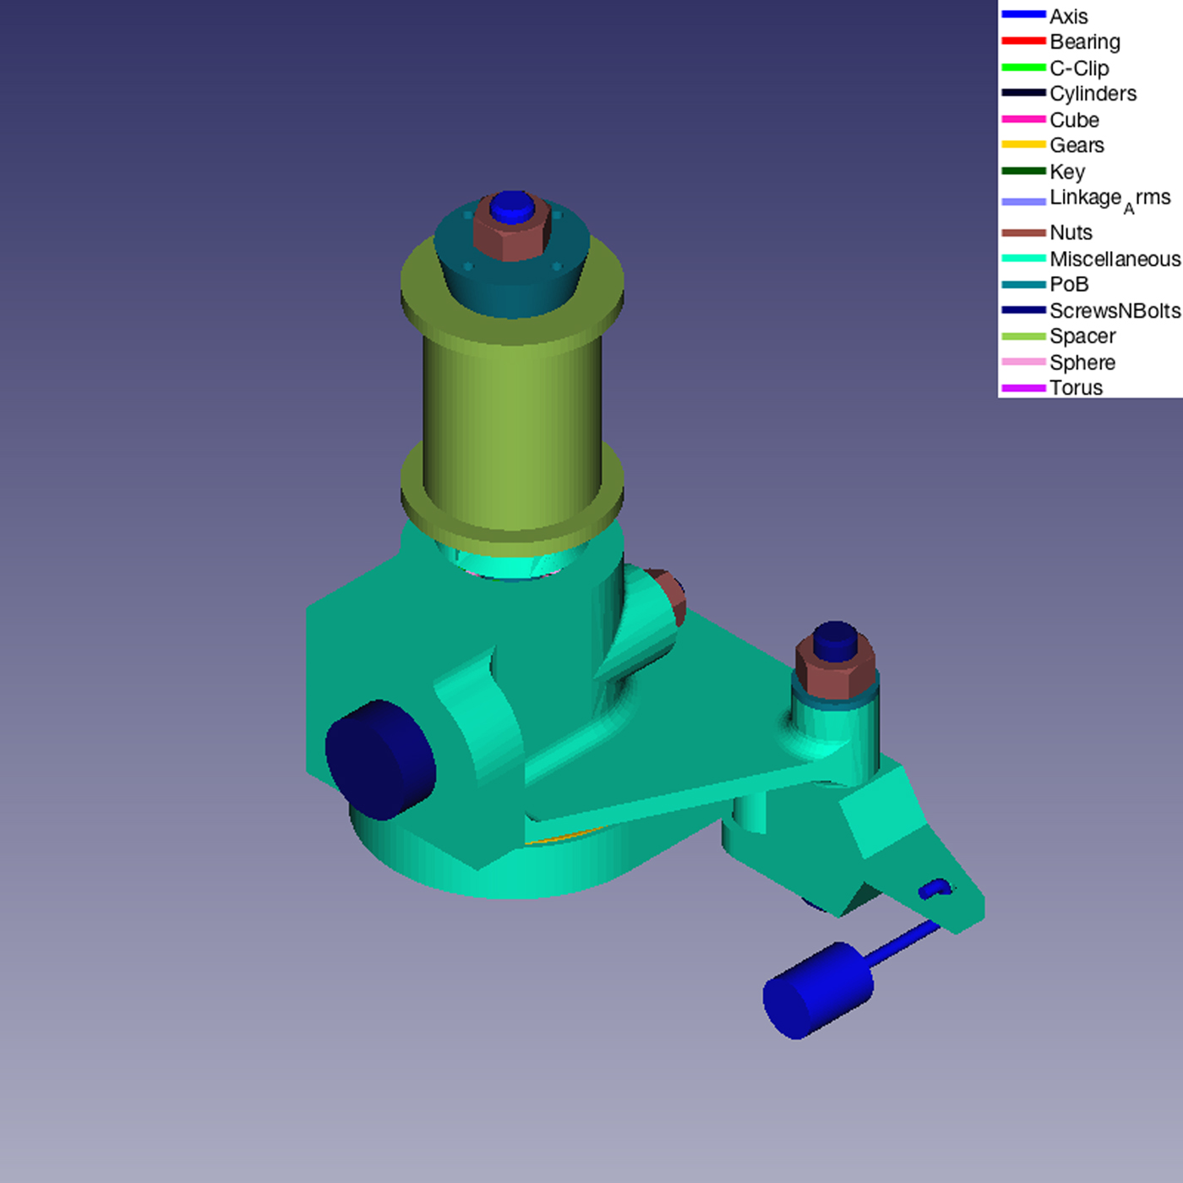Image resolution: width=1183 pixels, height=1183 pixels.
Task: Click the red Bearing legend swatch
Action: pos(1022,41)
